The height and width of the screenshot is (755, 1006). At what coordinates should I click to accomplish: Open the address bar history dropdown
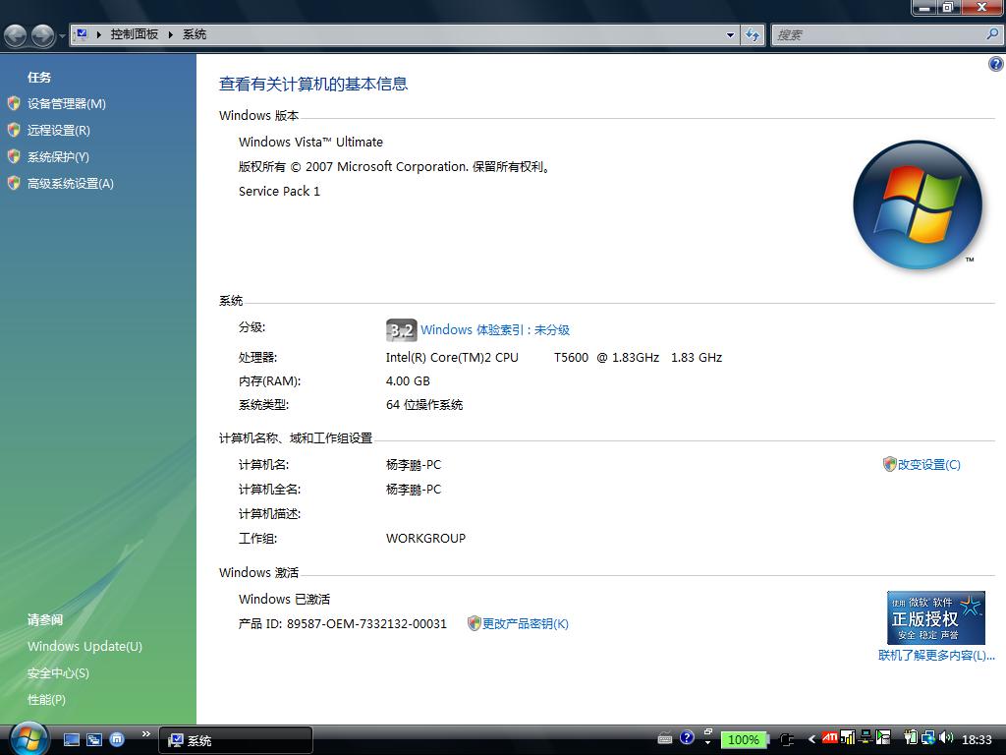click(730, 34)
